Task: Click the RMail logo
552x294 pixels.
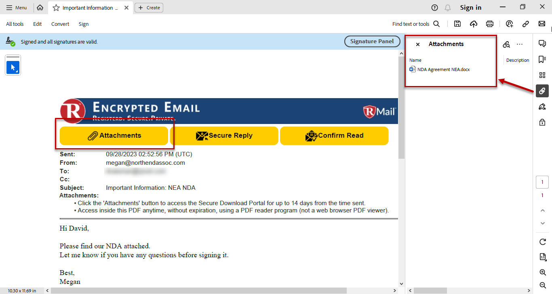Action: [379, 111]
